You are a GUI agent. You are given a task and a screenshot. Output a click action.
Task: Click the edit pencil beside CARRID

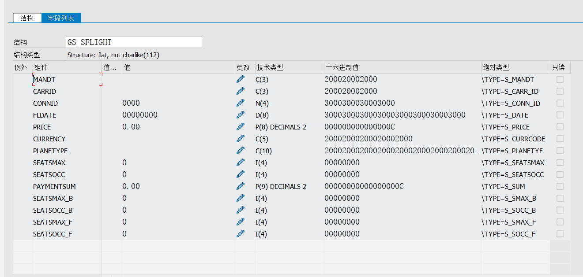[x=240, y=90]
